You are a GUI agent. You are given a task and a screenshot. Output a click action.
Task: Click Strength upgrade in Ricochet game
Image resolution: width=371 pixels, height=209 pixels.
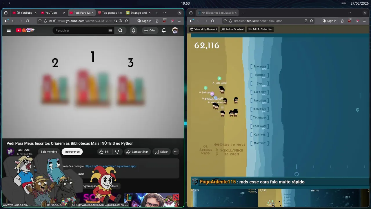260,67
